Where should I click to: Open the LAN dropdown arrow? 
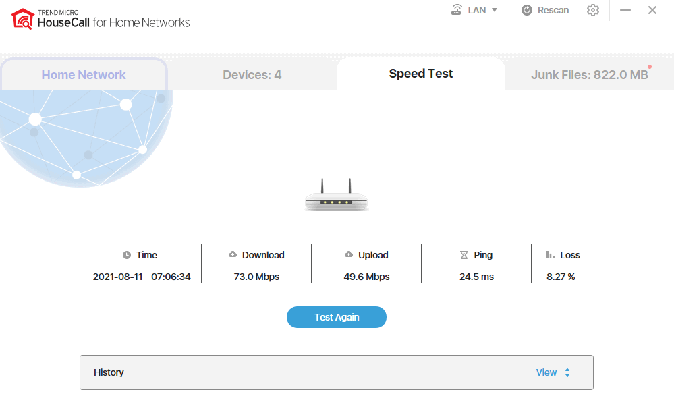coord(495,10)
